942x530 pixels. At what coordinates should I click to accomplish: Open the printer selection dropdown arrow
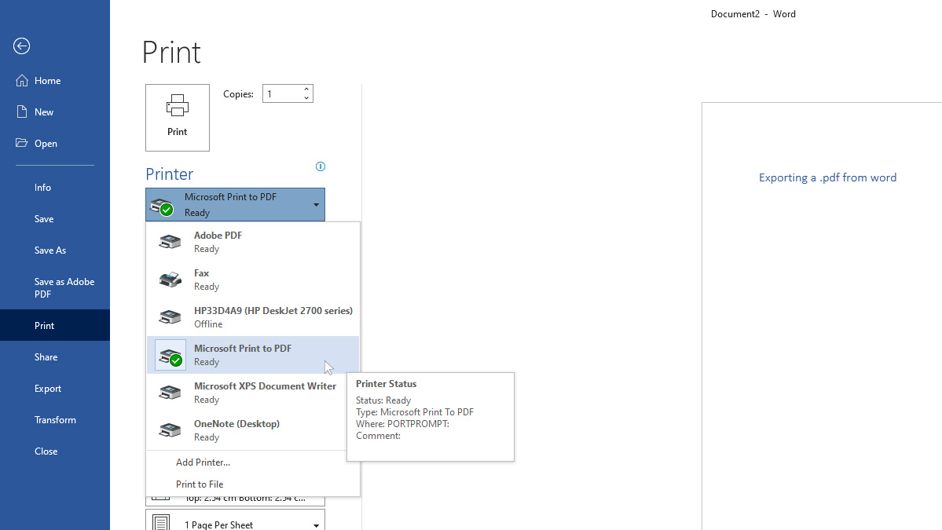coord(317,204)
